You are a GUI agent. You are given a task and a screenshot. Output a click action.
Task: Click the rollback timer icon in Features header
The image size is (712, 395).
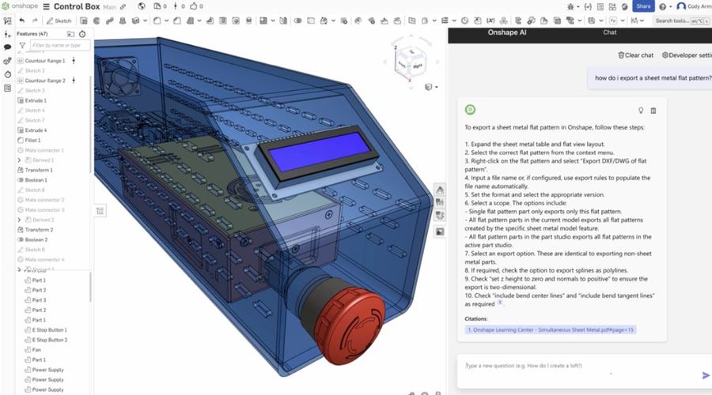click(x=82, y=34)
